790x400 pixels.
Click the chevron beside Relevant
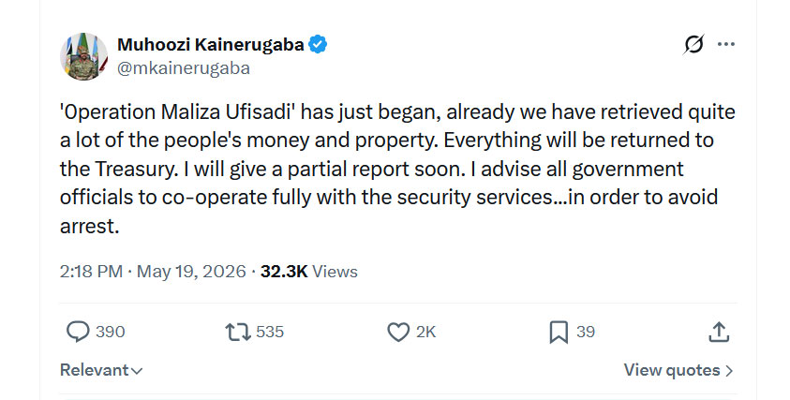point(137,371)
